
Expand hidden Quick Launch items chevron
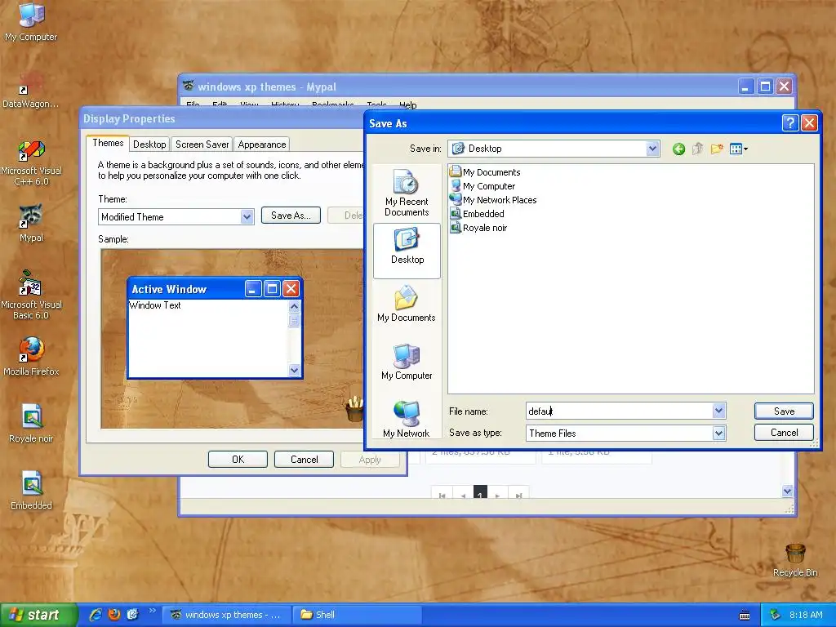152,611
